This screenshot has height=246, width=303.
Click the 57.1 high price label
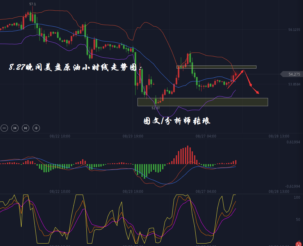click(33, 4)
